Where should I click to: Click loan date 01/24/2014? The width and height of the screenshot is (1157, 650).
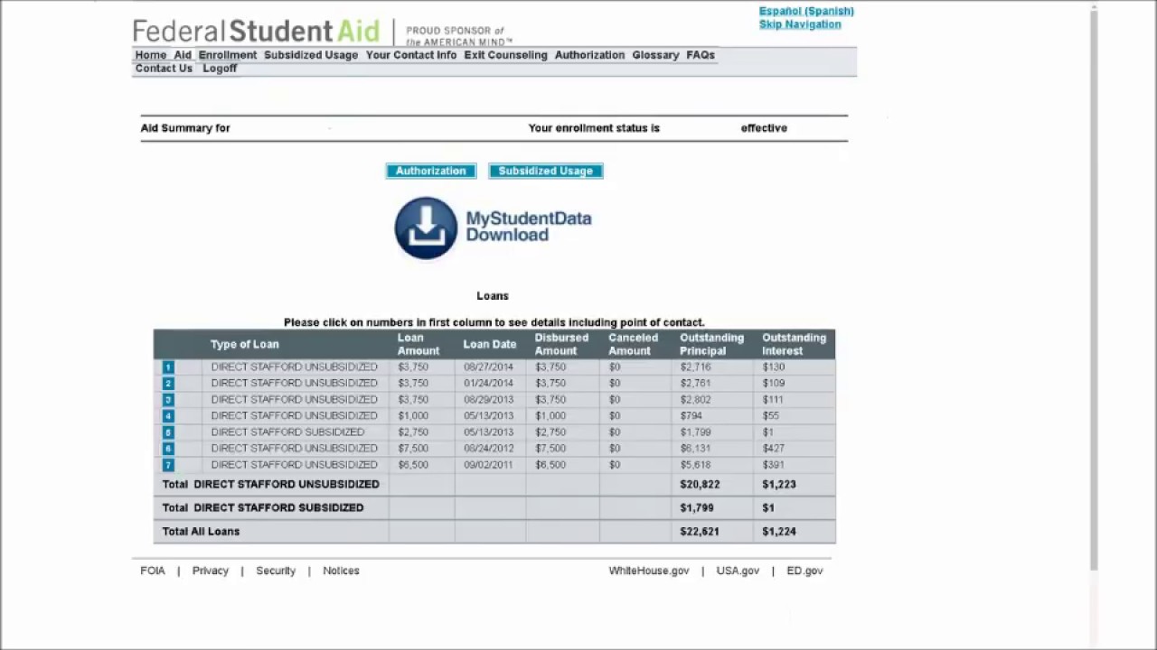pos(488,384)
